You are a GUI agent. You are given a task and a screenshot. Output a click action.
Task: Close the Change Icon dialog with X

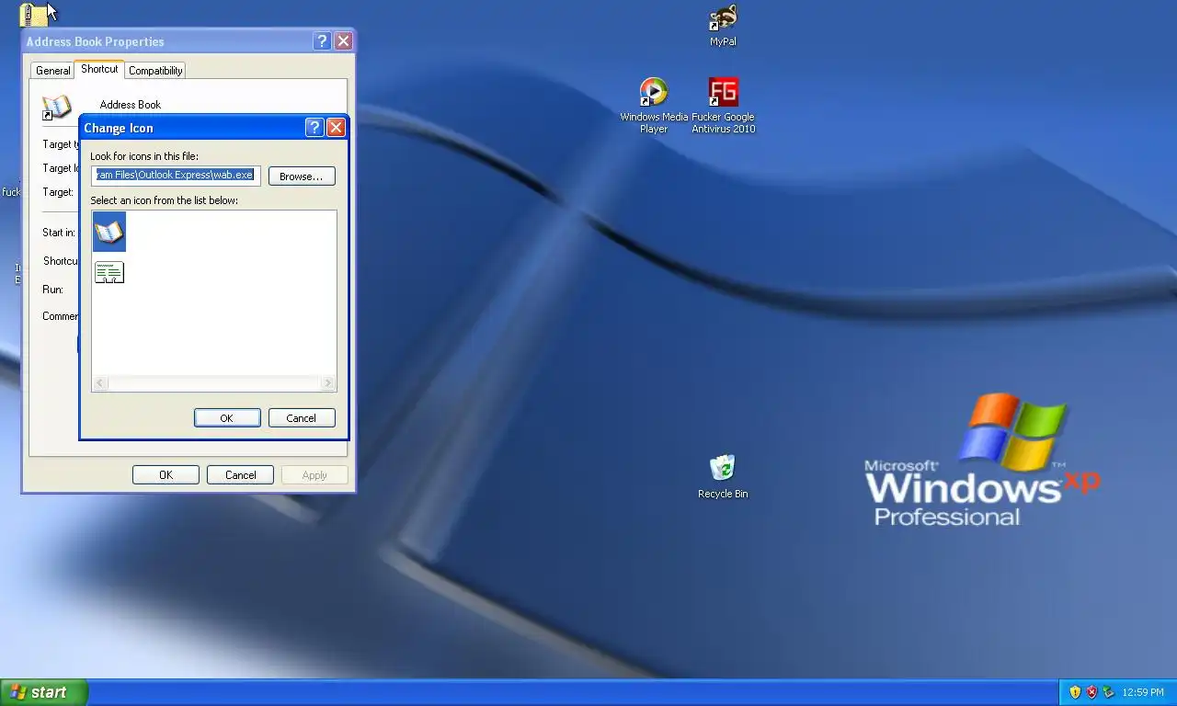(336, 127)
